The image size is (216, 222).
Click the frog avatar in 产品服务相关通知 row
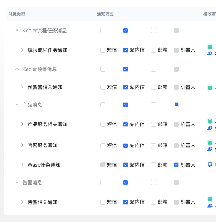click(210, 121)
